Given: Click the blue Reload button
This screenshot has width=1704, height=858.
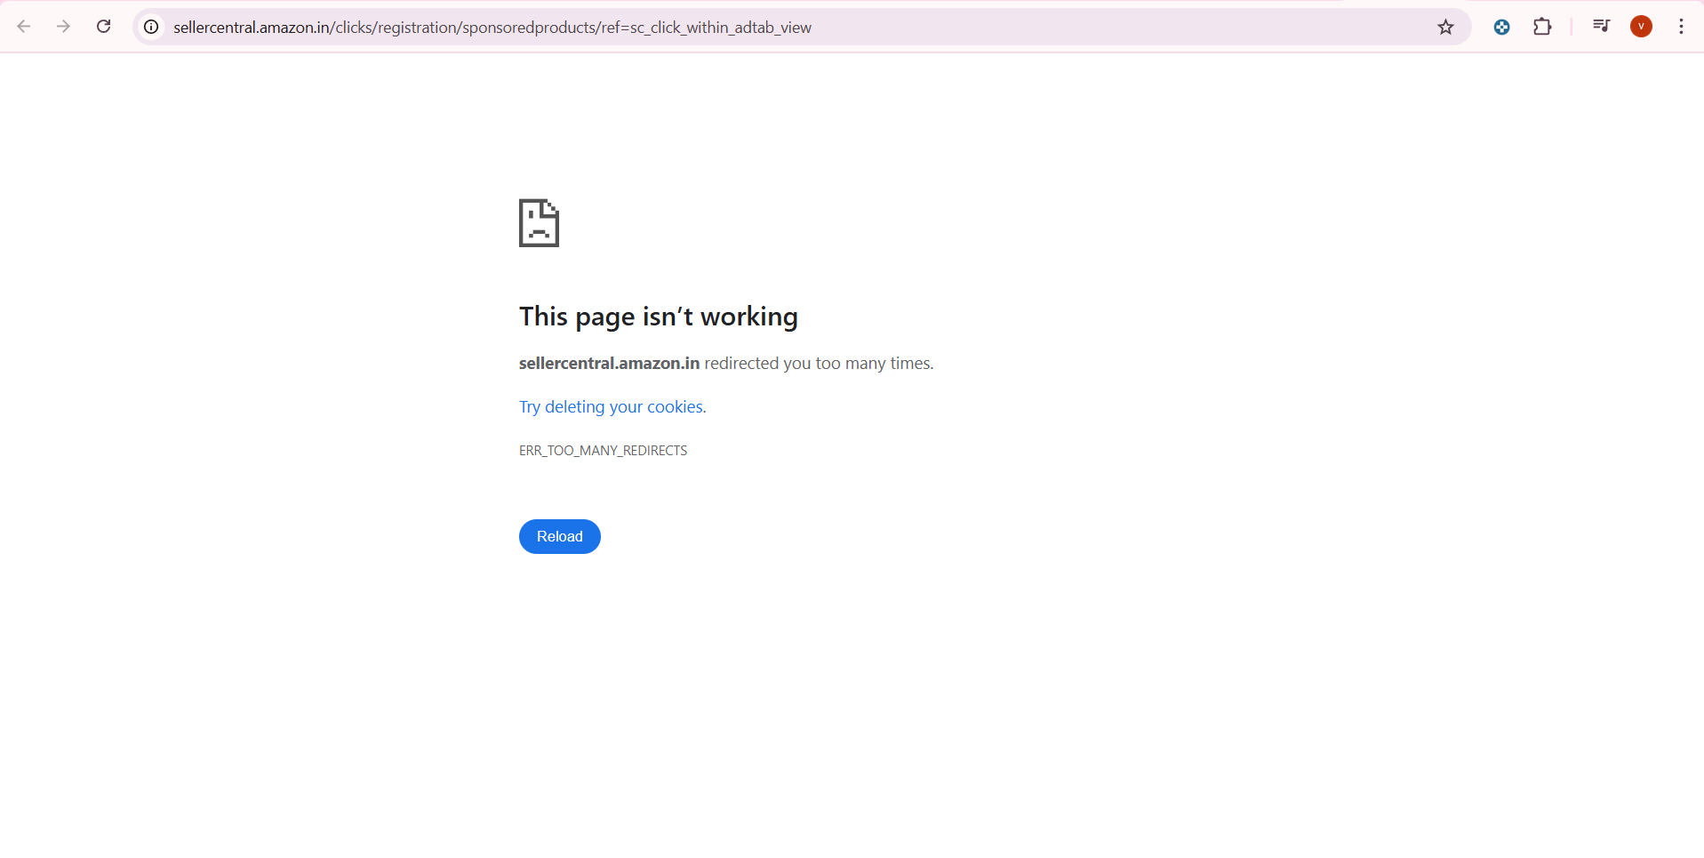Looking at the screenshot, I should click(560, 536).
